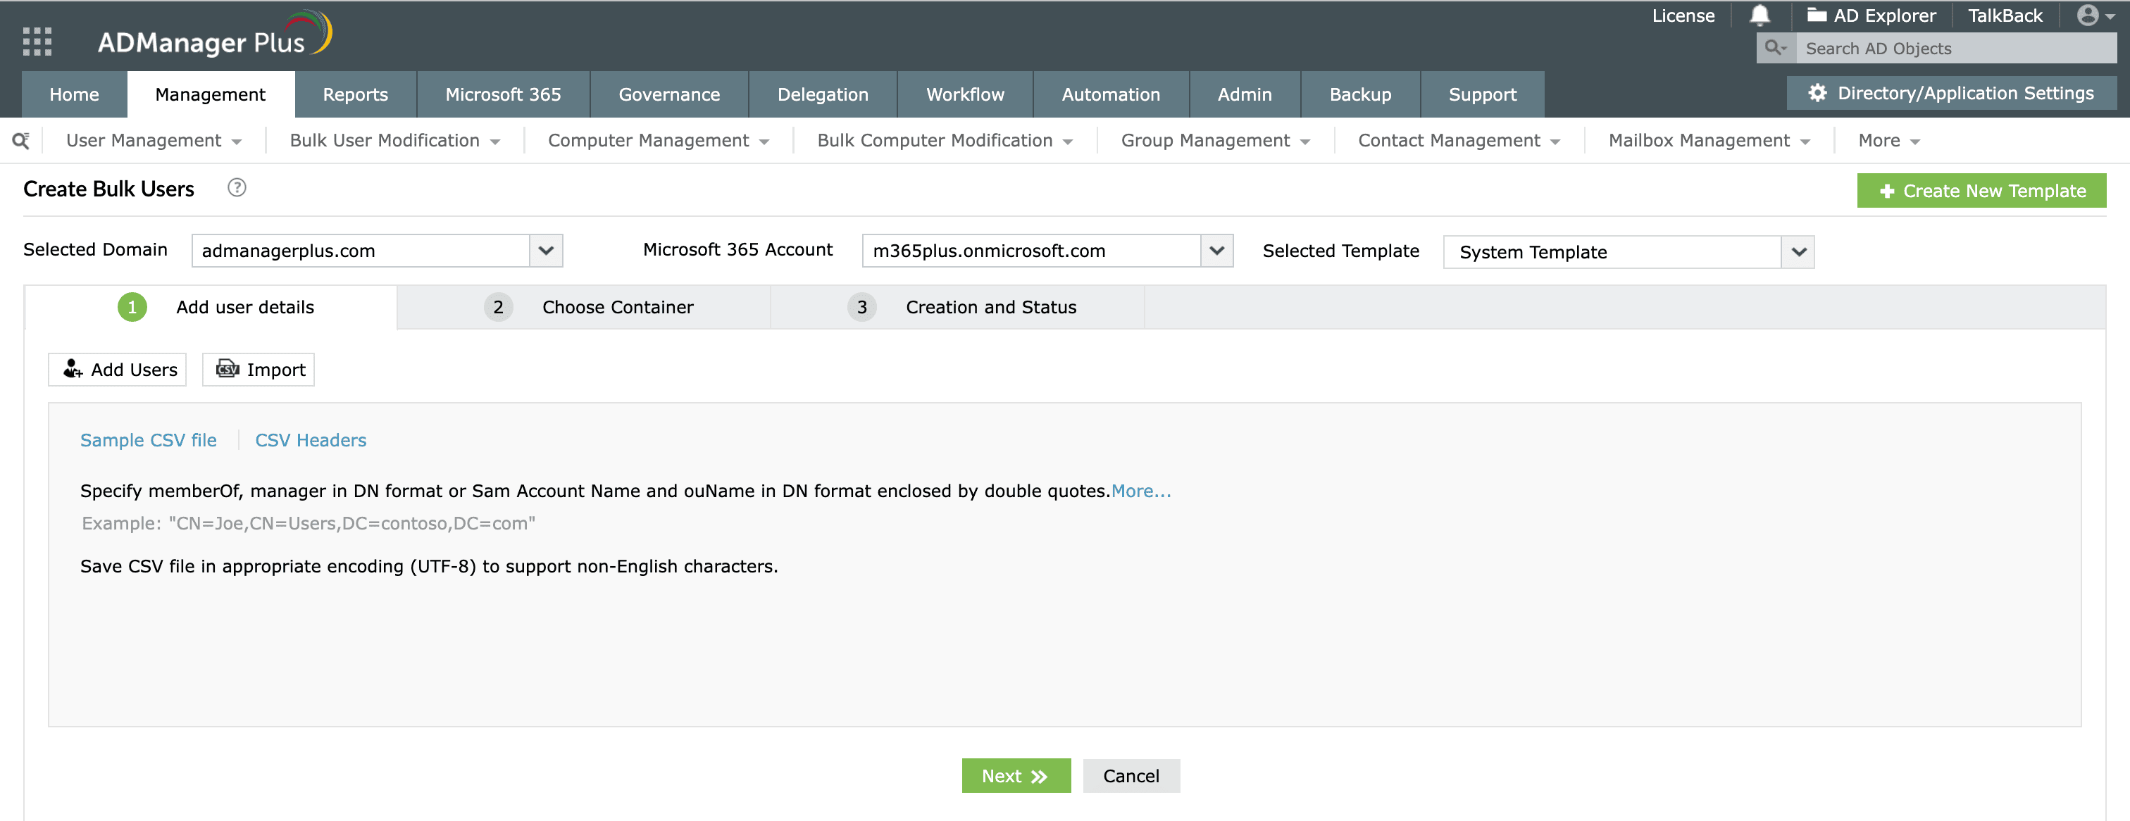This screenshot has width=2130, height=821.
Task: Go to Choose Container step
Action: coord(617,308)
